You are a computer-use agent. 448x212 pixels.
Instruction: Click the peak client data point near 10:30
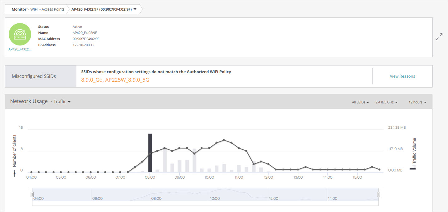[224, 140]
